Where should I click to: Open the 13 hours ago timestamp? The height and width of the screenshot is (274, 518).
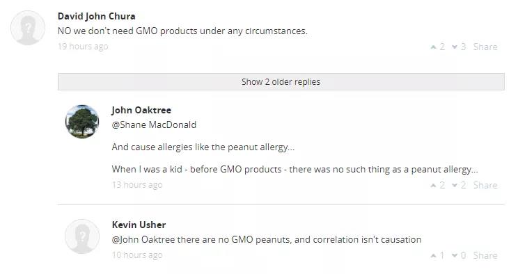pos(137,185)
